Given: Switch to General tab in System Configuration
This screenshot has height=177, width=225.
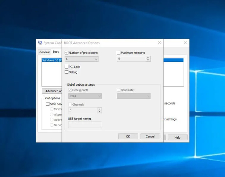Looking at the screenshot, I should 44,52.
